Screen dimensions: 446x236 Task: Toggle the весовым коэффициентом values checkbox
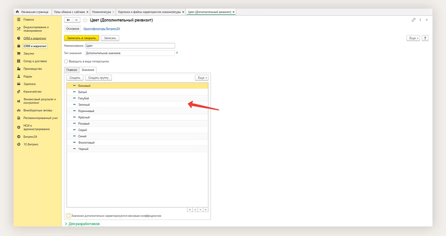point(68,216)
